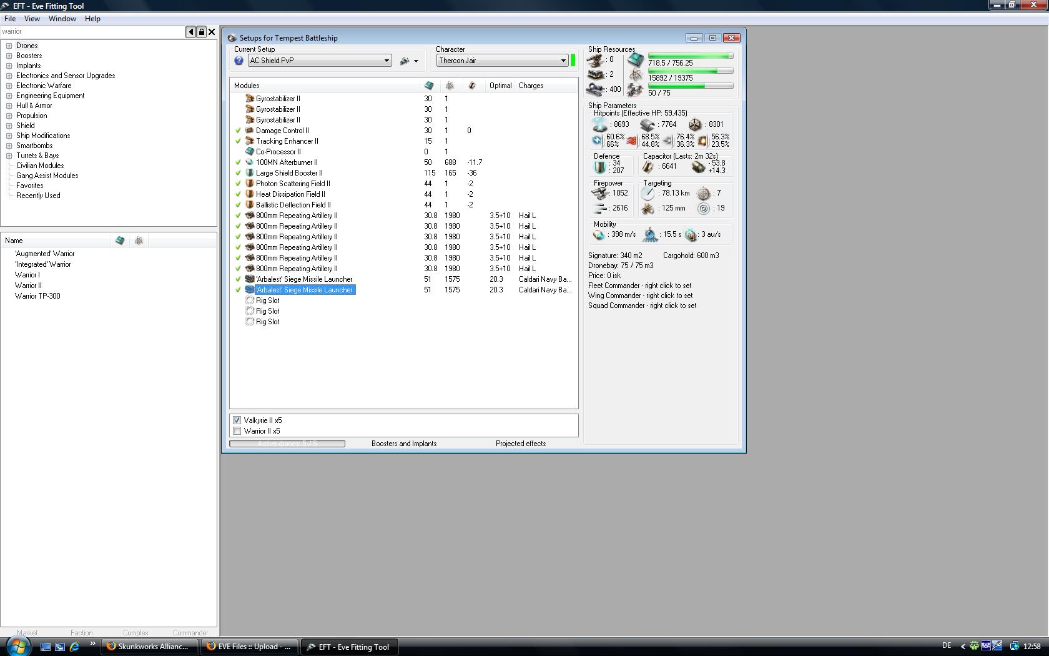Open the dropdown arrow next to ship icon

tap(416, 61)
